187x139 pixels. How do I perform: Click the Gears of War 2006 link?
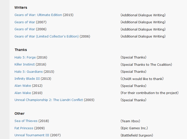25,29
